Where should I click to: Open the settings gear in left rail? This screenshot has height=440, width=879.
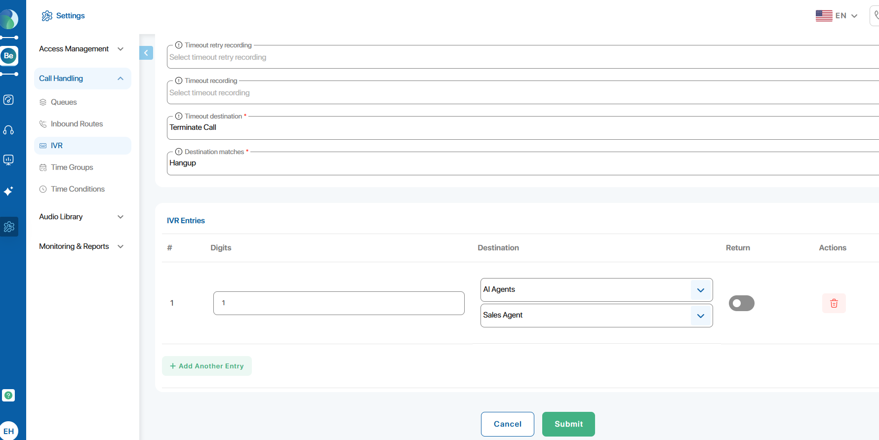(x=9, y=227)
